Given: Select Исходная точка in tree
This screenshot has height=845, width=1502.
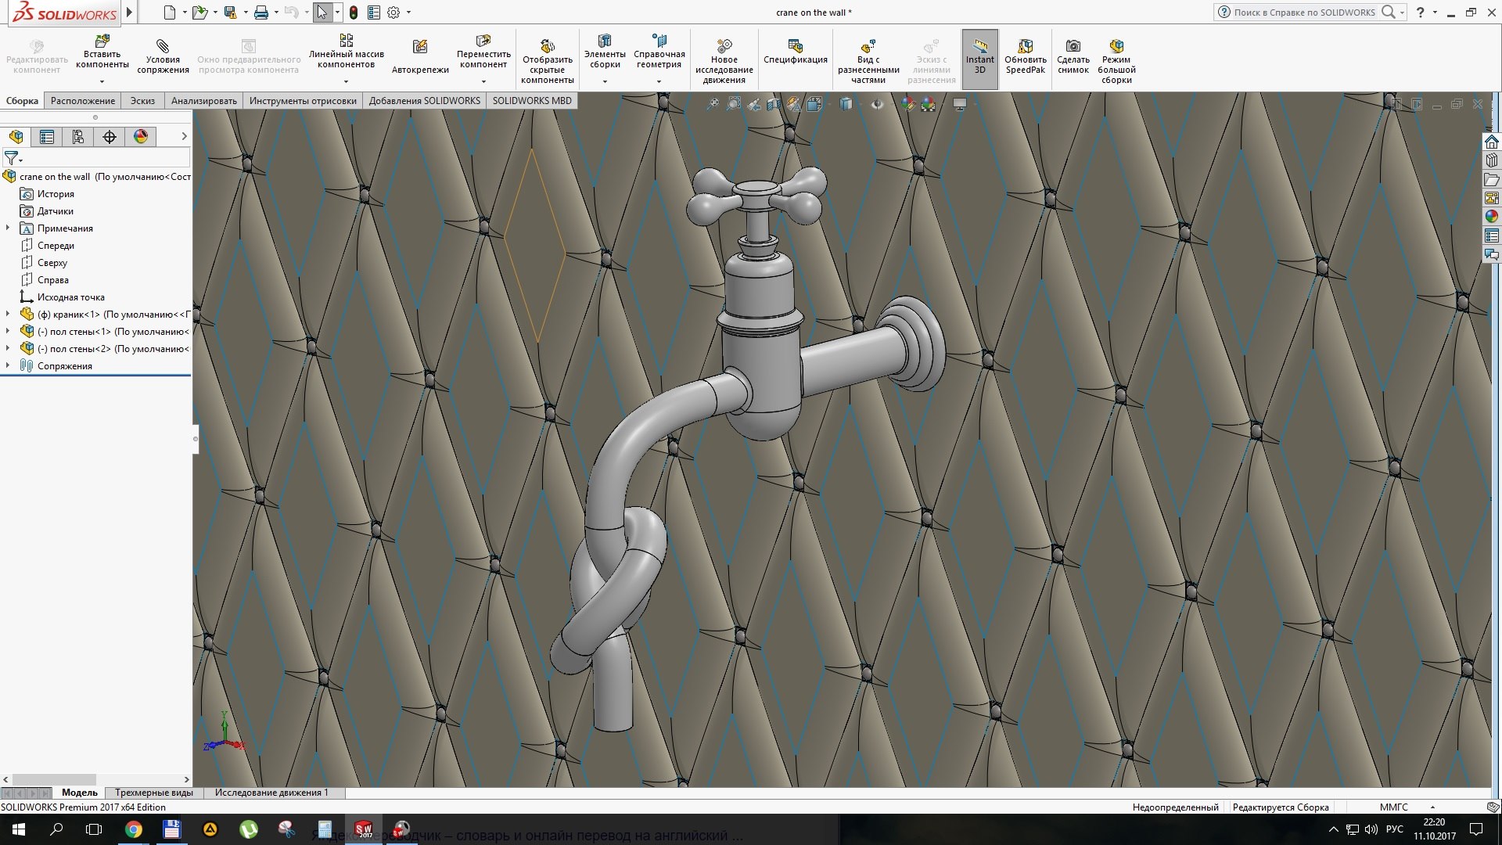Looking at the screenshot, I should point(70,297).
